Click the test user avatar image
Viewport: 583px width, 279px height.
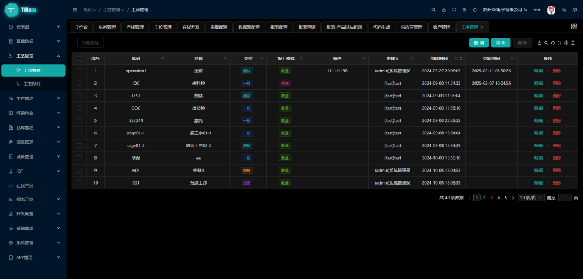tap(551, 10)
